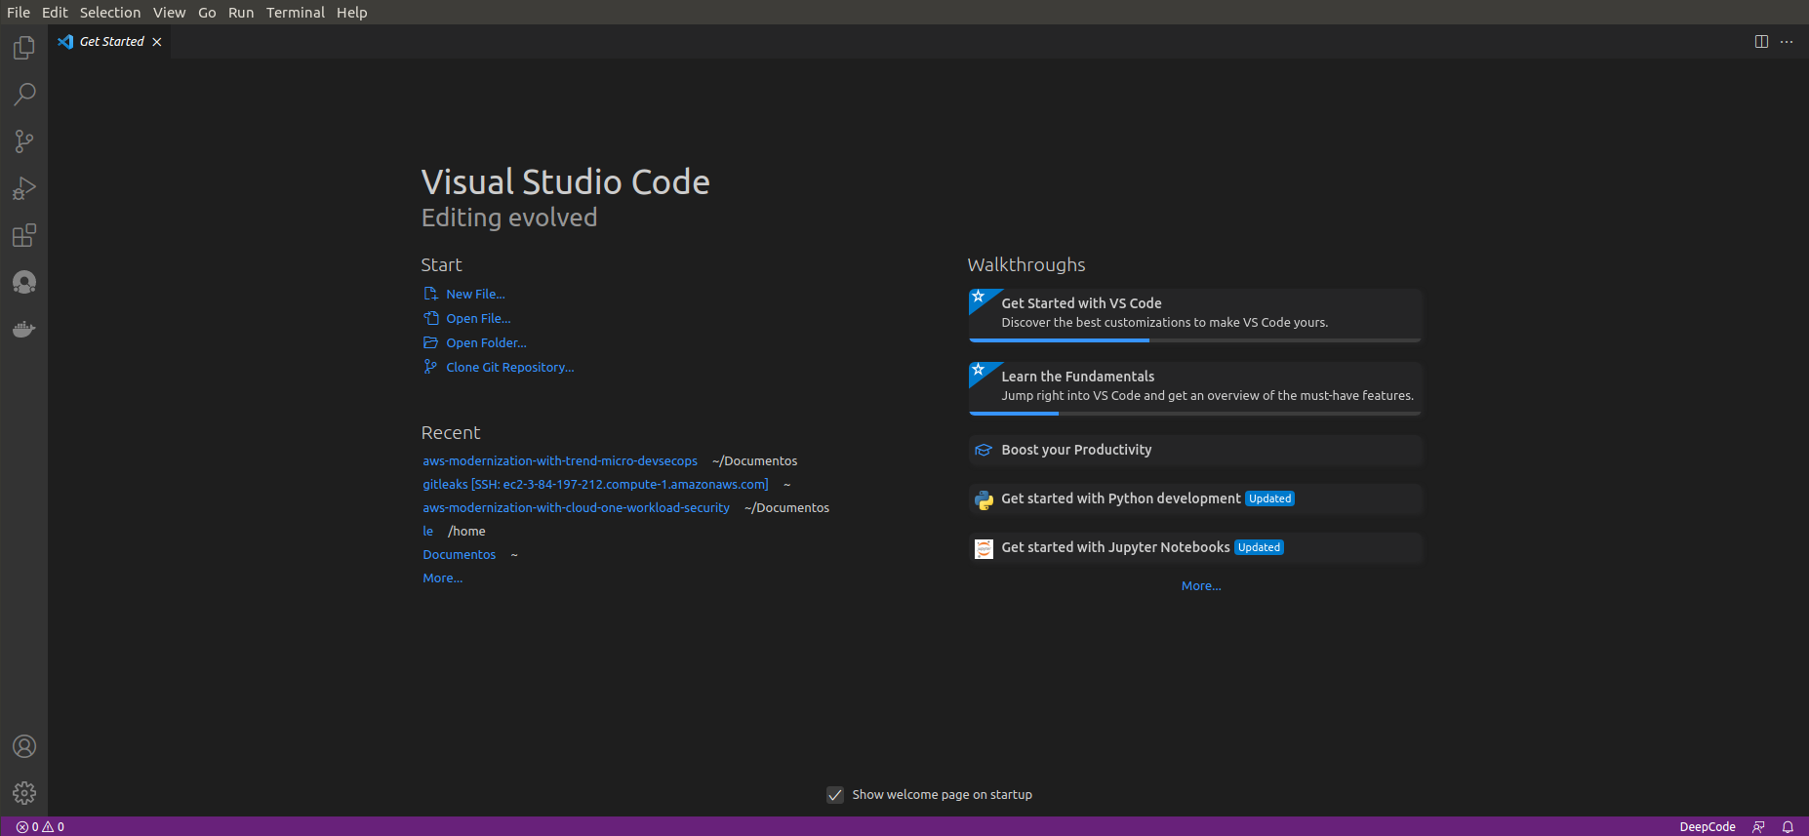Click the errors and warnings status indicator
The width and height of the screenshot is (1809, 836).
40,826
